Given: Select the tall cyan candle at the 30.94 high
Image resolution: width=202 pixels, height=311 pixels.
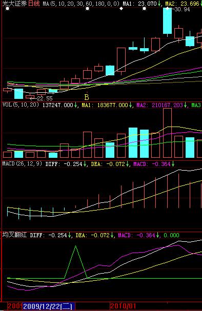Looking at the screenshot, I should (167, 20).
